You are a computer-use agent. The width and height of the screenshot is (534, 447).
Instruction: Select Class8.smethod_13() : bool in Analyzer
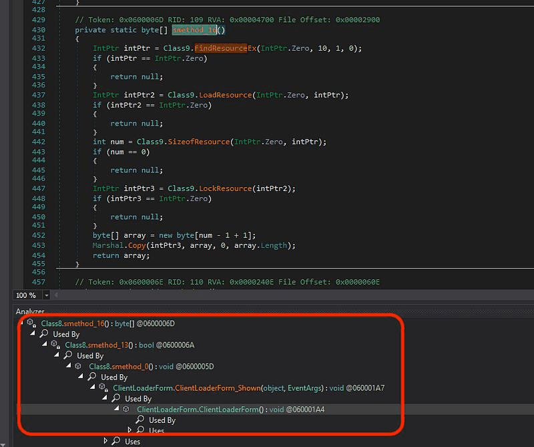point(129,345)
